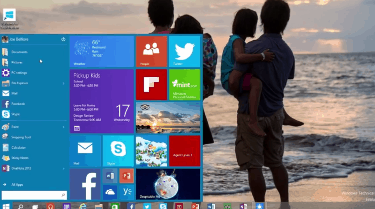This screenshot has width=375, height=209.
Task: Open the red headphones music app on taskbar
Action: pyautogui.click(x=50, y=206)
